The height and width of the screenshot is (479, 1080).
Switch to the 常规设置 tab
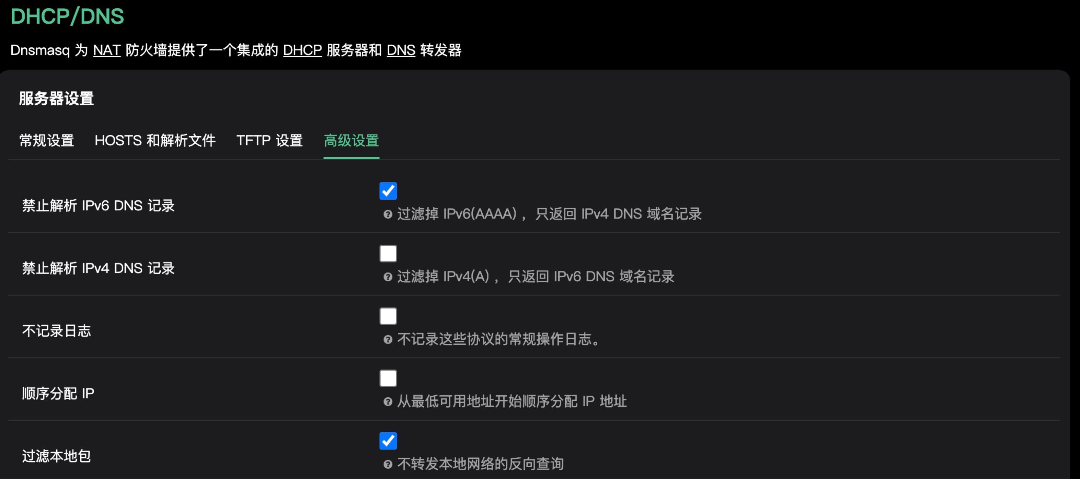click(47, 140)
